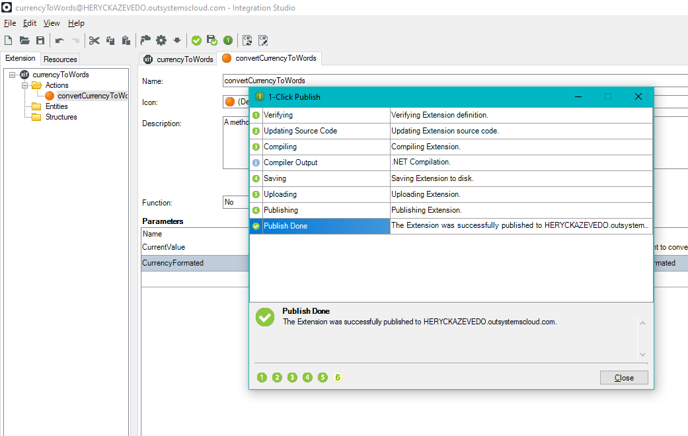This screenshot has height=436, width=688.
Task: Close the 1-Click Publish dialog
Action: click(x=623, y=377)
